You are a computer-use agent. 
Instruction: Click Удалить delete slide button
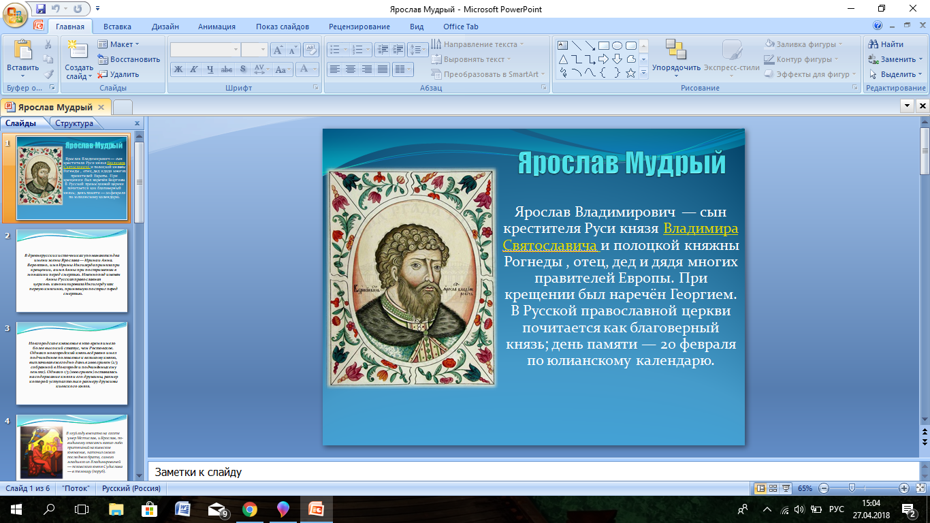[x=118, y=74]
